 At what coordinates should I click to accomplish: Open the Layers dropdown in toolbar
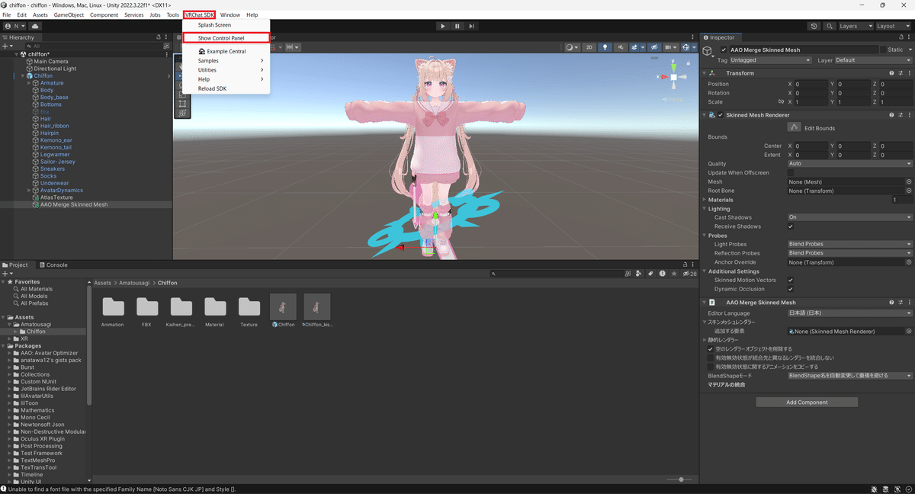click(x=855, y=26)
